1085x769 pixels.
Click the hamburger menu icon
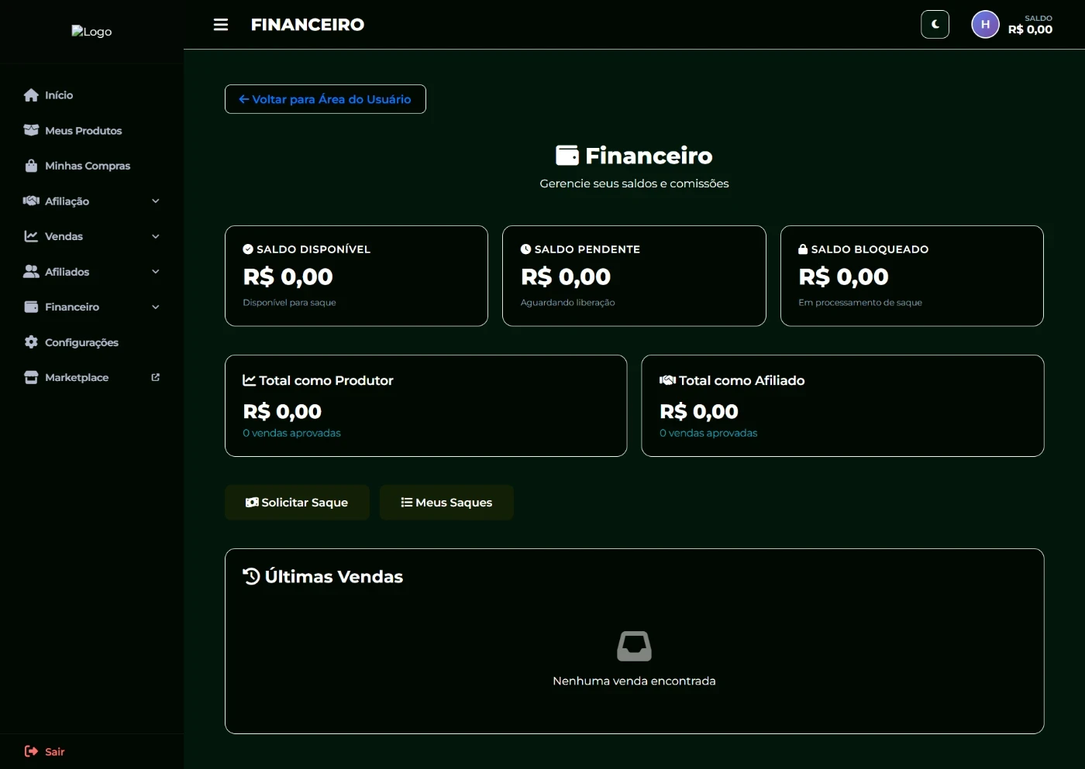click(x=221, y=25)
